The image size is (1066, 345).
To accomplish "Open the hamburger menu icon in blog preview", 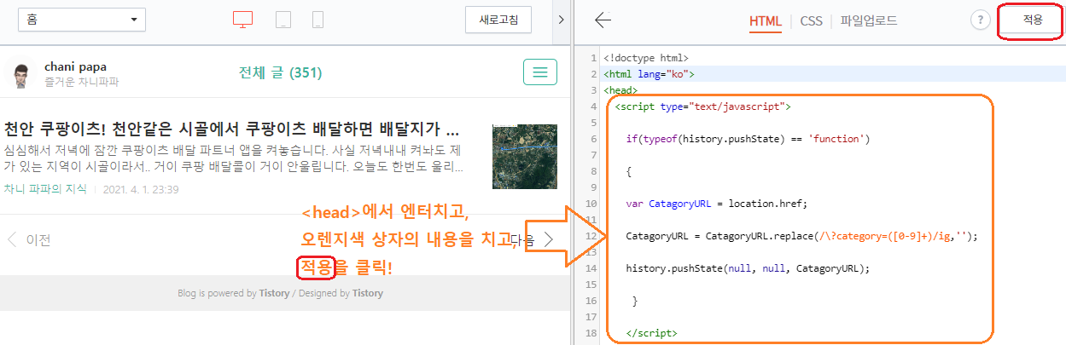I will (539, 72).
